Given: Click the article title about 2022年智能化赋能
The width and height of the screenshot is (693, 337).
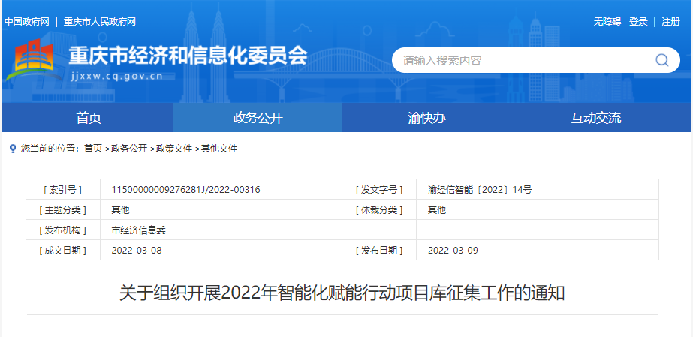Looking at the screenshot, I should 342,293.
